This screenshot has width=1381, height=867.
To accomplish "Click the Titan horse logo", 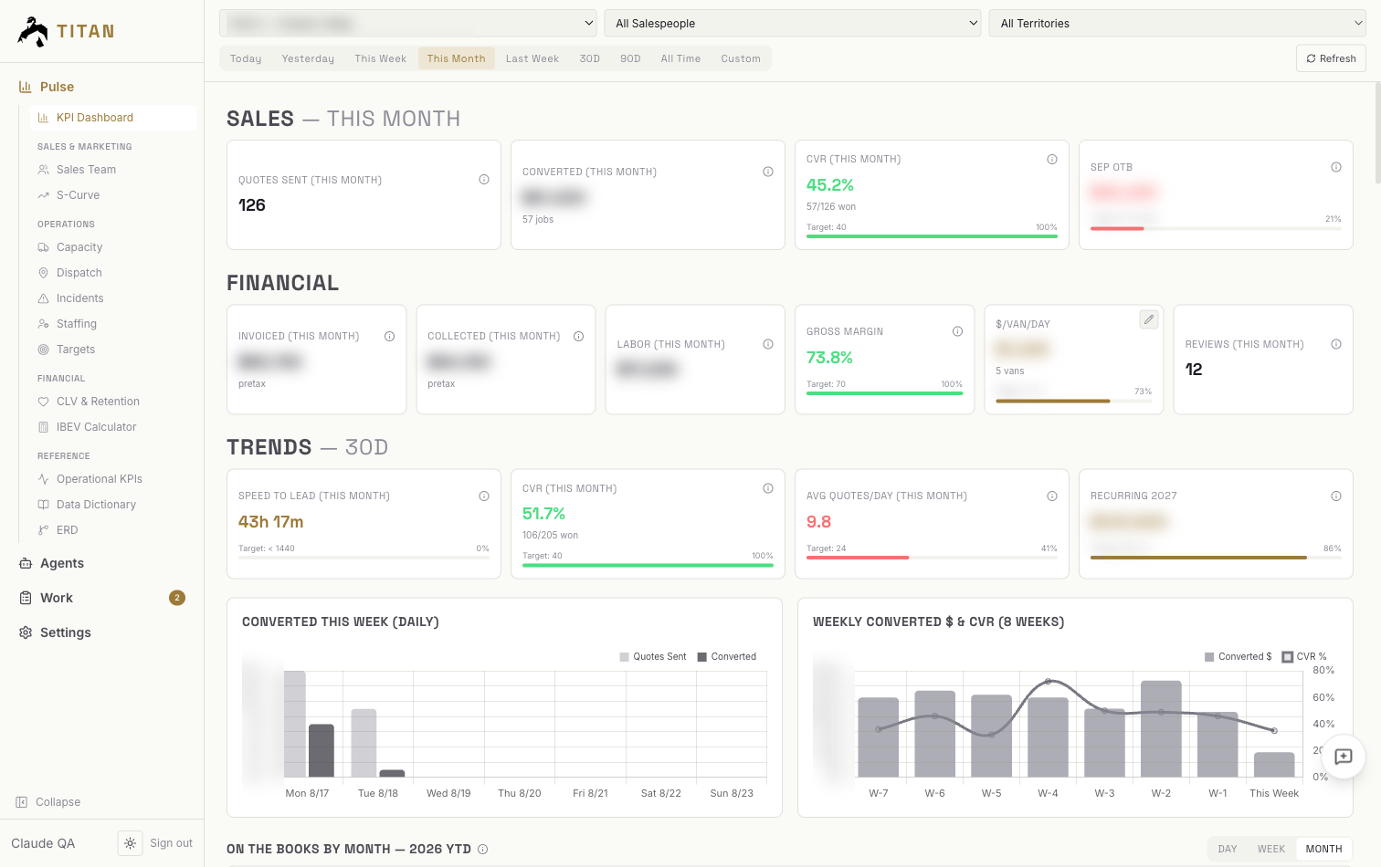I will [x=33, y=32].
